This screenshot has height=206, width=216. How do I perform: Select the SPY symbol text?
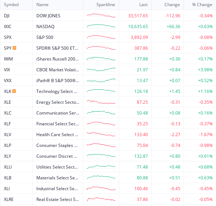(8, 48)
